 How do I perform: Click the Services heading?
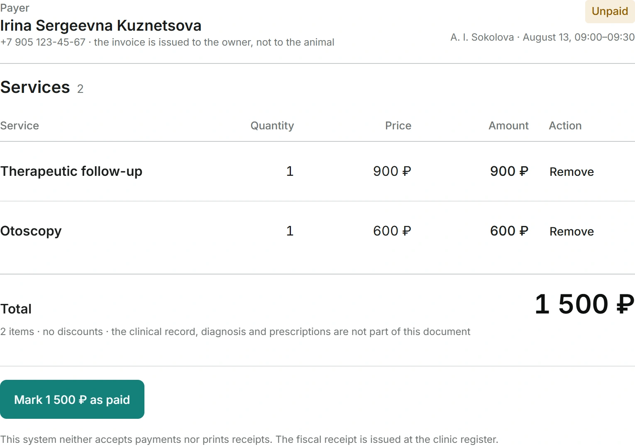coord(35,87)
